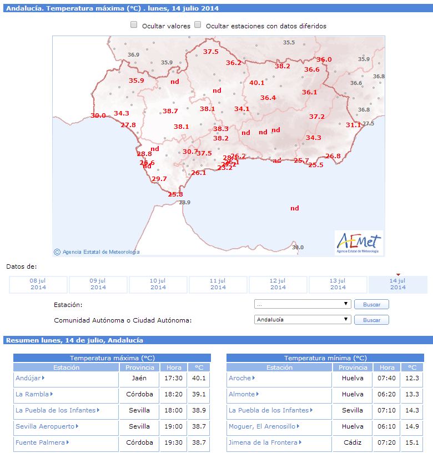Click the Provincia header in mínima table
This screenshot has width=433, height=453.
[353, 368]
